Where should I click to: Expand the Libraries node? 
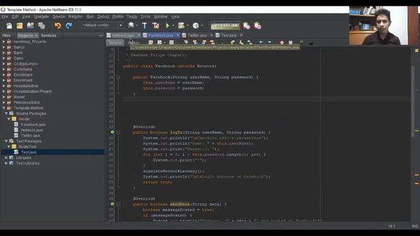(x=7, y=157)
